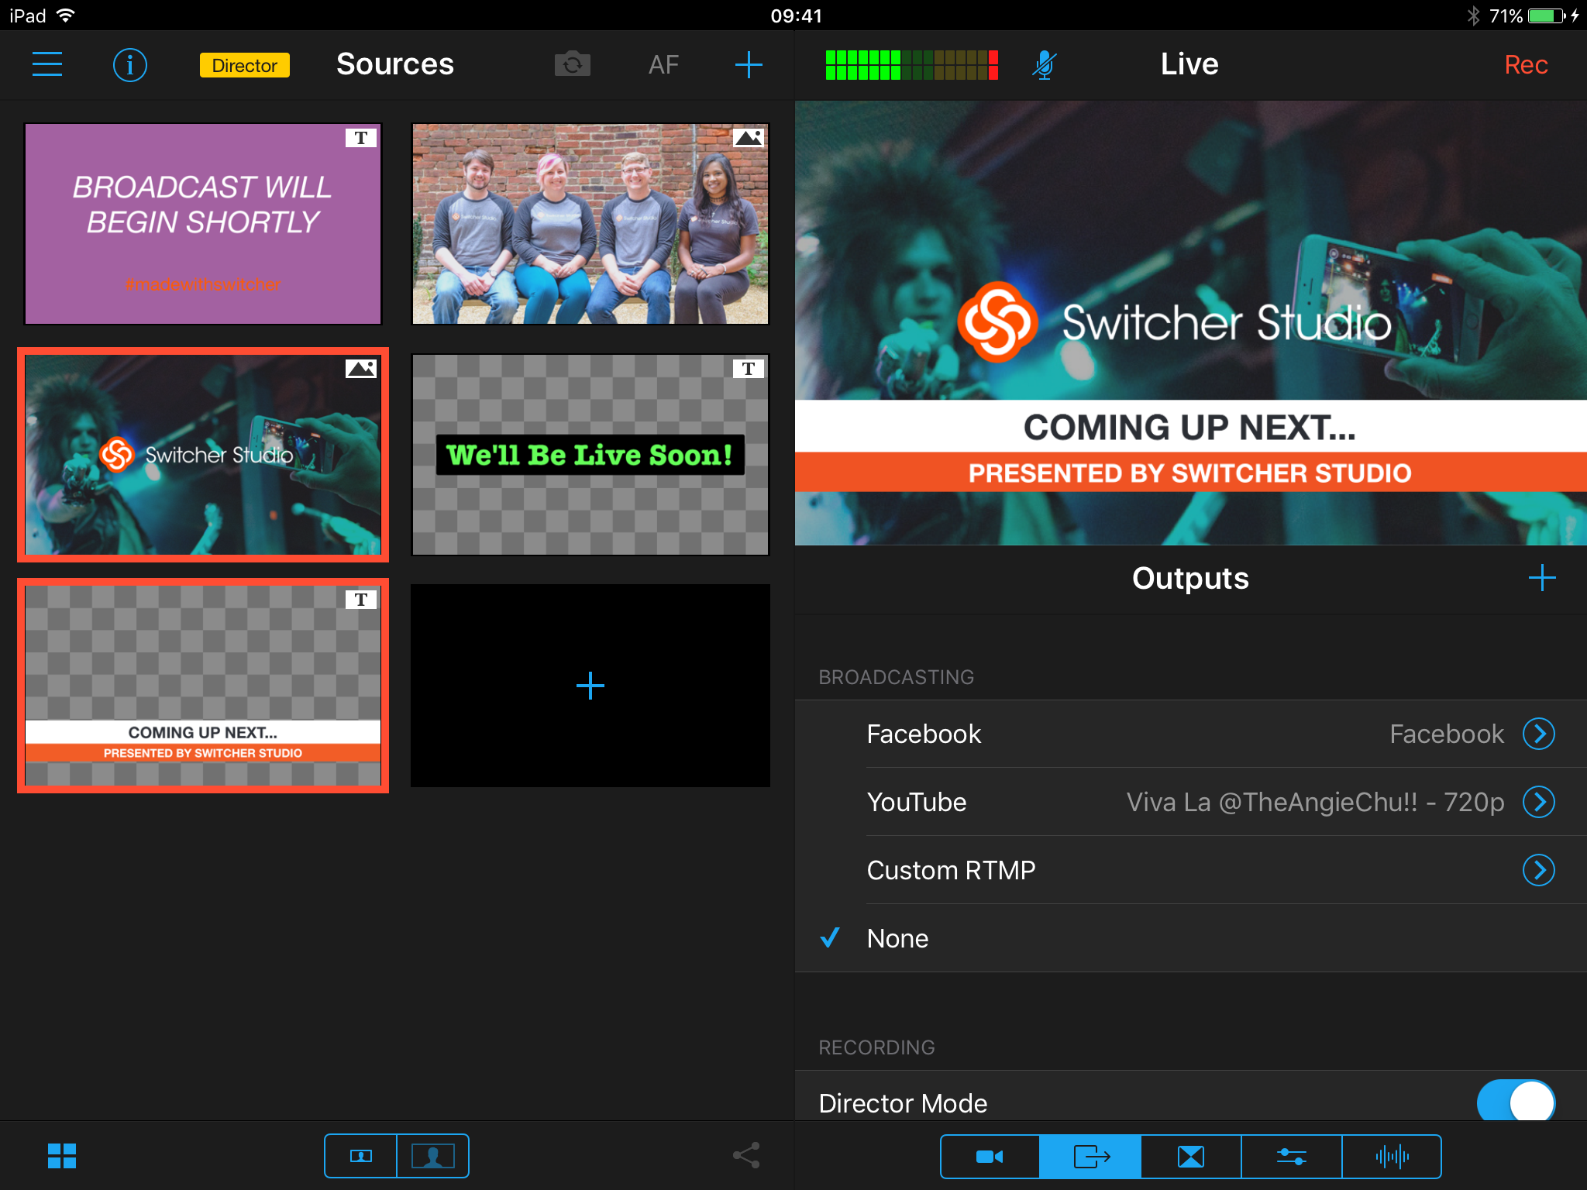Open the audio waveform tab
This screenshot has width=1587, height=1190.
point(1392,1157)
